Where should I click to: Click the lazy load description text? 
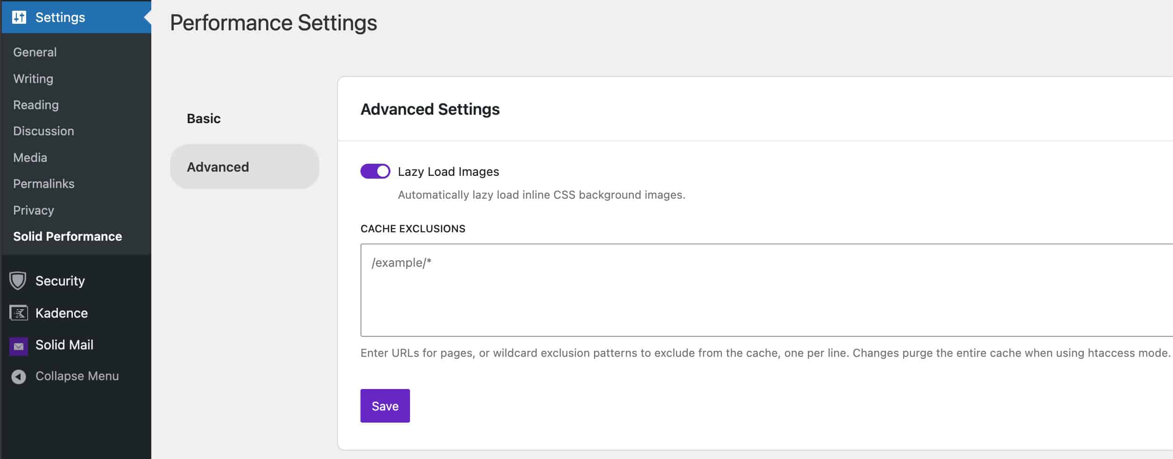(541, 195)
